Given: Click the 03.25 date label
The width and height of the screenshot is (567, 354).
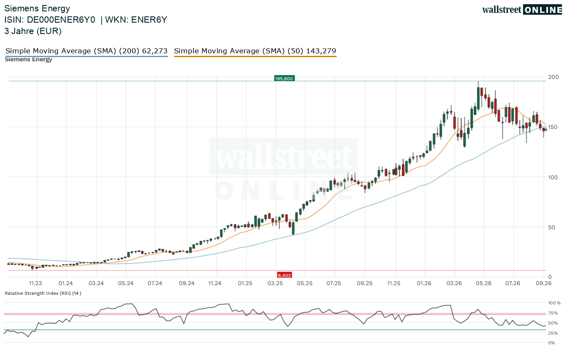Looking at the screenshot, I should 275,283.
